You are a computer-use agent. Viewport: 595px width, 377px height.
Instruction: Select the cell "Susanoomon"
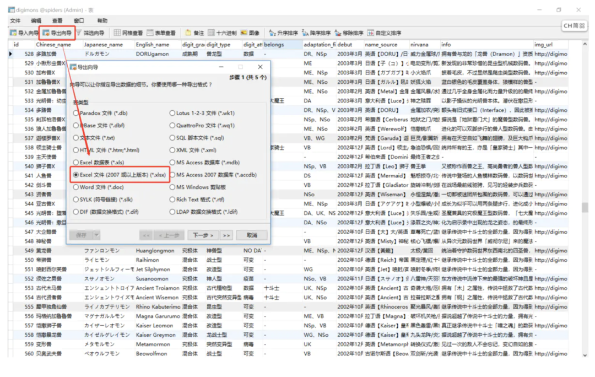click(158, 279)
